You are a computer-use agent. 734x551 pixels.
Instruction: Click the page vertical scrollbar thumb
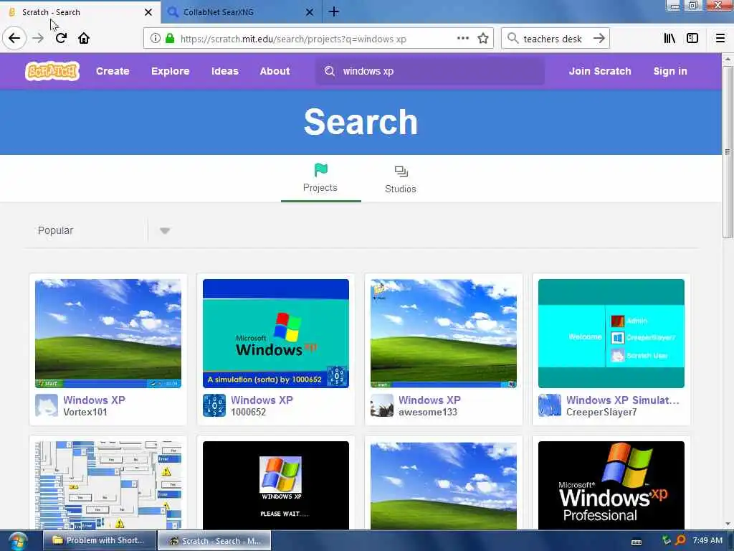click(727, 151)
